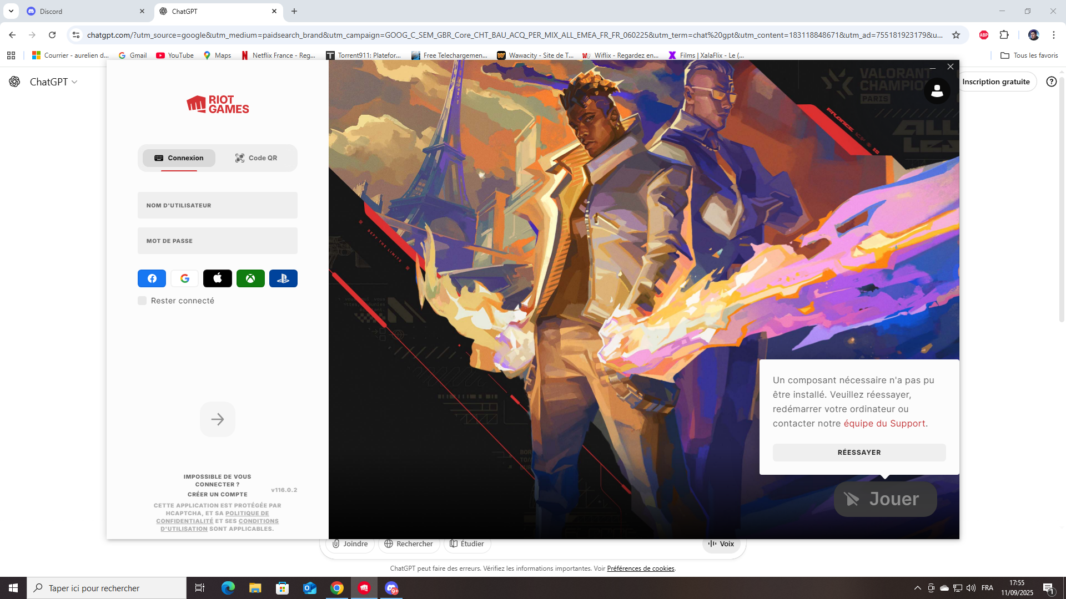Open a new browser tab
1066x599 pixels.
coord(294,11)
